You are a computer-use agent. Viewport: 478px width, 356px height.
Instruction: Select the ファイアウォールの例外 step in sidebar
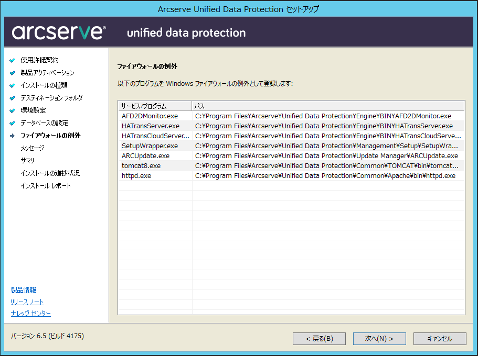(50, 136)
